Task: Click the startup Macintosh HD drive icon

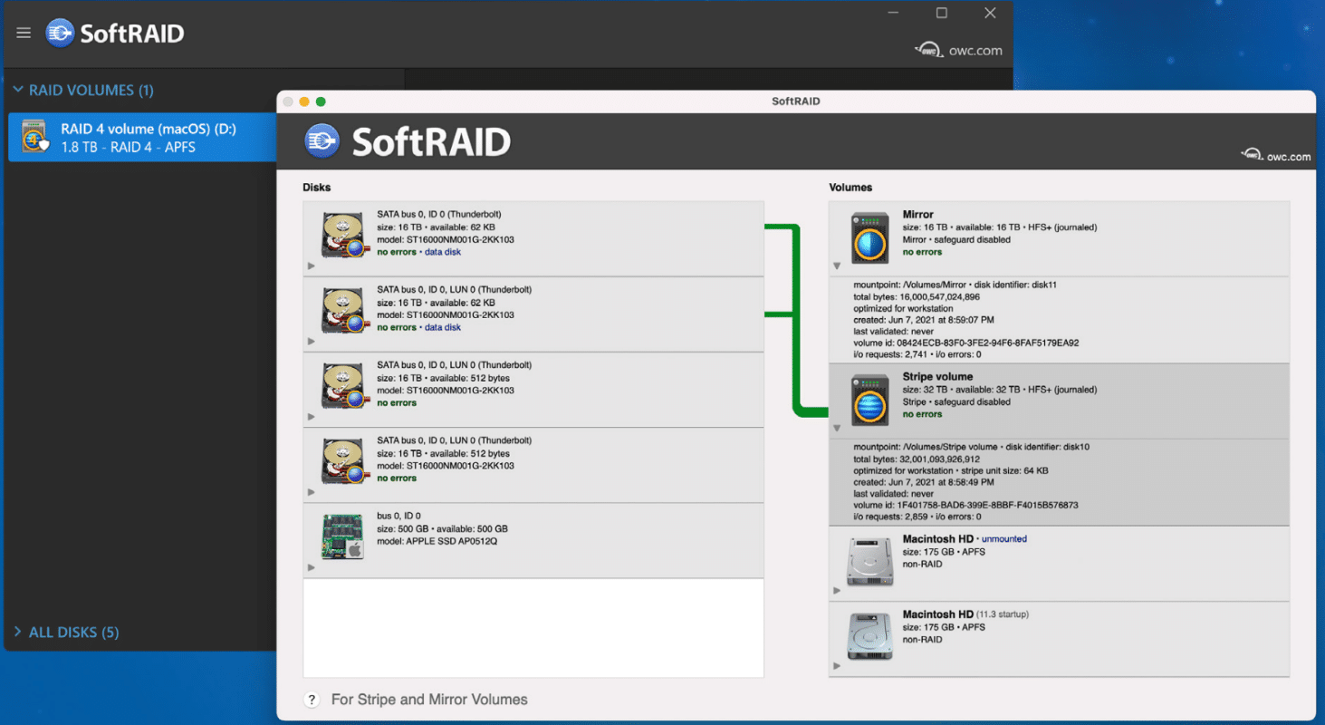Action: click(x=869, y=636)
